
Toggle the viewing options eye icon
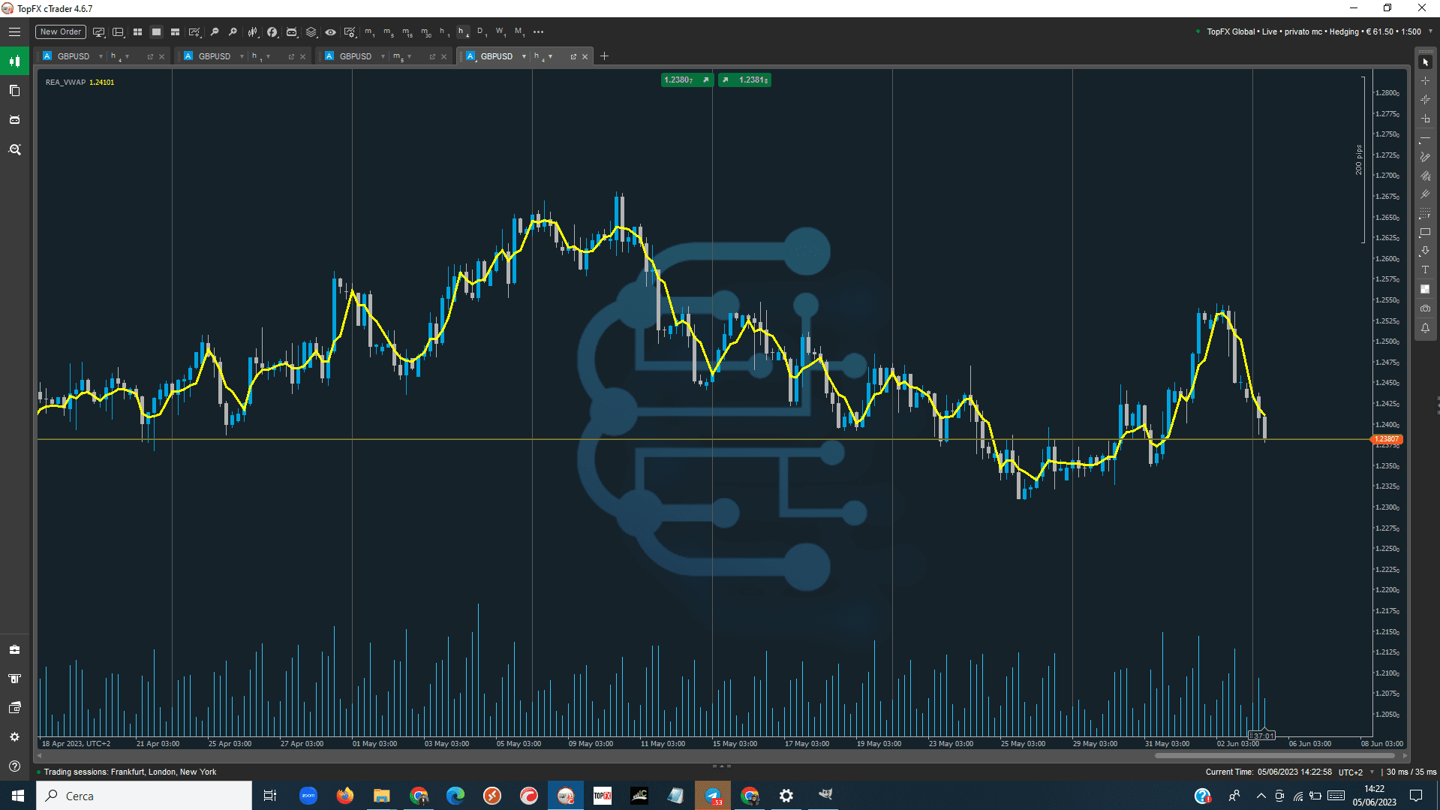[x=330, y=32]
